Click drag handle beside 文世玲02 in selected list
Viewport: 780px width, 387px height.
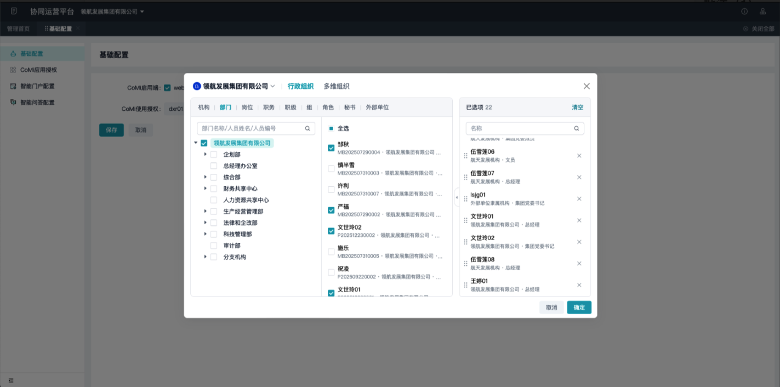click(x=466, y=242)
